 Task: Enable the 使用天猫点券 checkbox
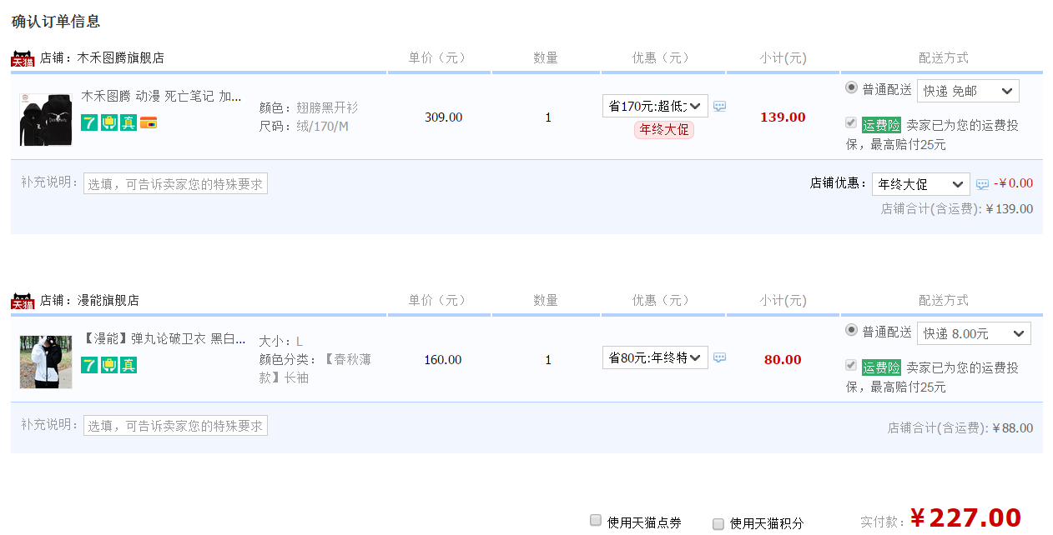pos(596,521)
